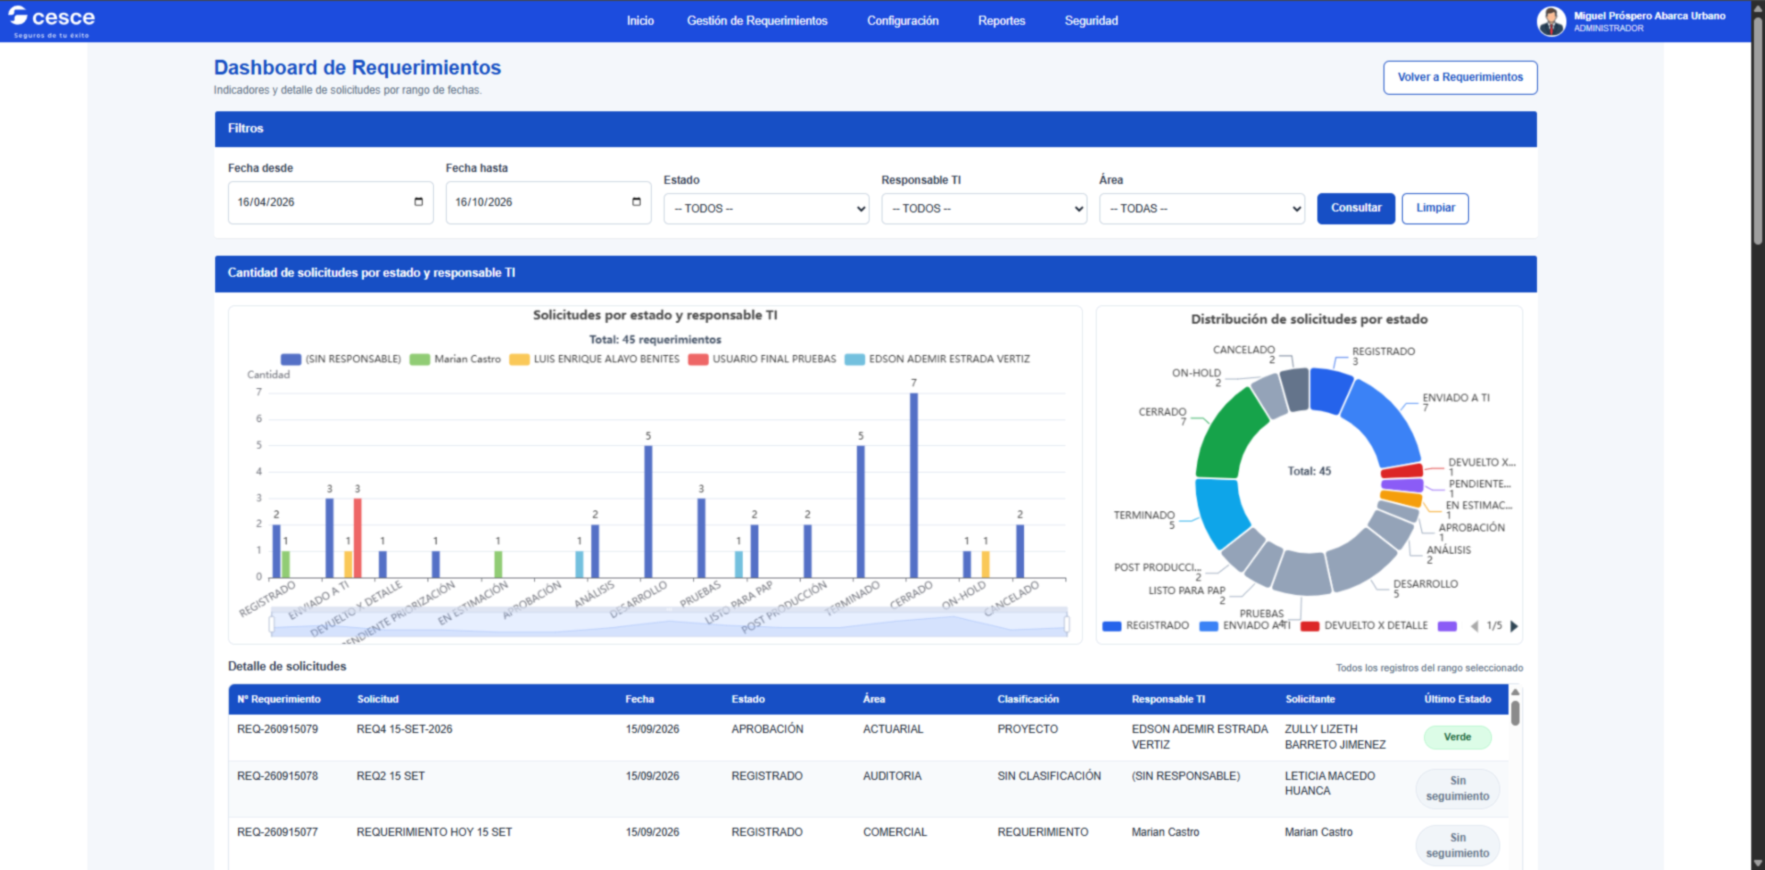The image size is (1765, 870).
Task: Open the Configuración menu
Action: [903, 21]
